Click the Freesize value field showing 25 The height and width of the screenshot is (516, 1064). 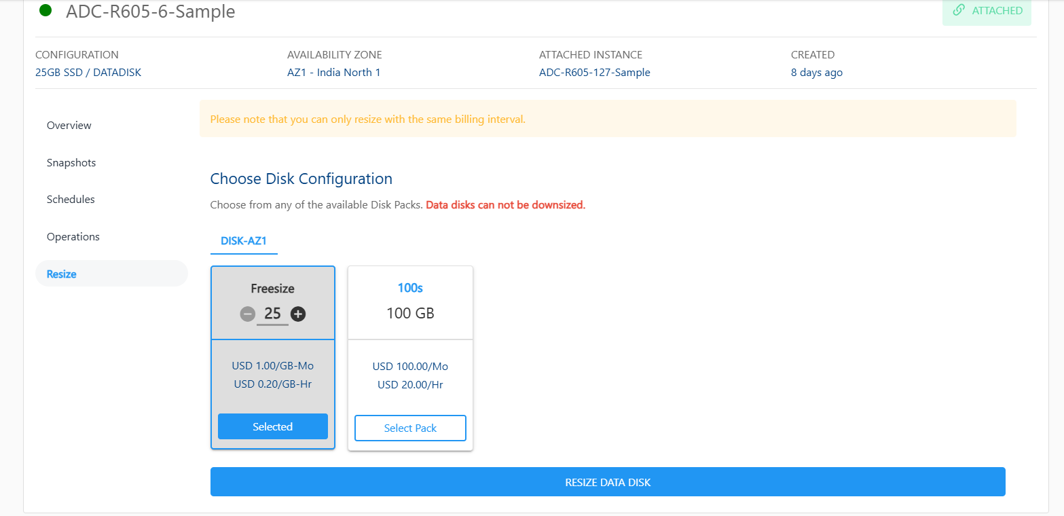(272, 314)
